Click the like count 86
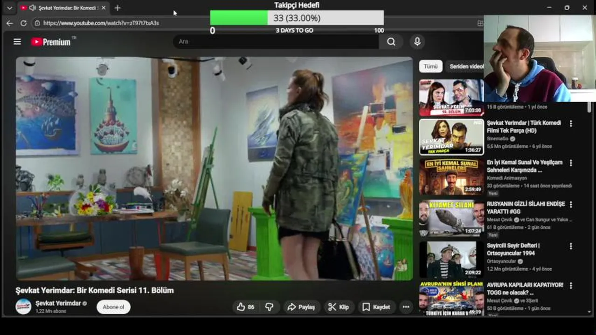596x335 pixels. (x=251, y=307)
